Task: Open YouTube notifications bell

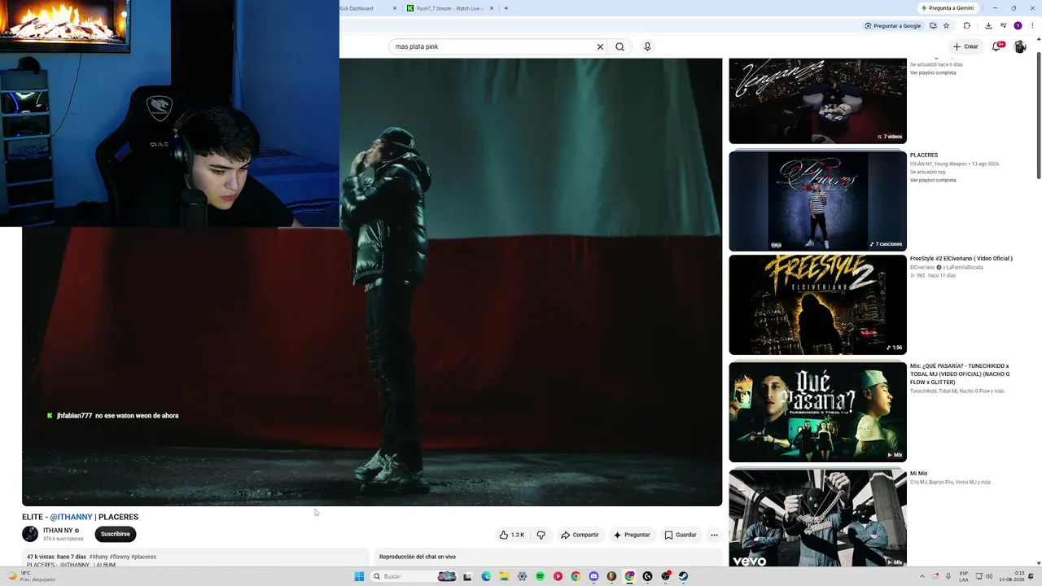Action: 996,46
